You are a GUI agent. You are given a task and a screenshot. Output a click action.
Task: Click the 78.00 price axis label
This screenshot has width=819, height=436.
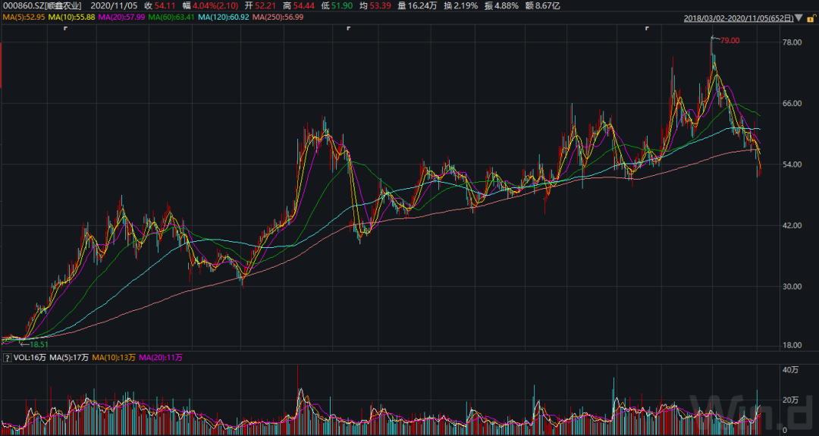(792, 42)
